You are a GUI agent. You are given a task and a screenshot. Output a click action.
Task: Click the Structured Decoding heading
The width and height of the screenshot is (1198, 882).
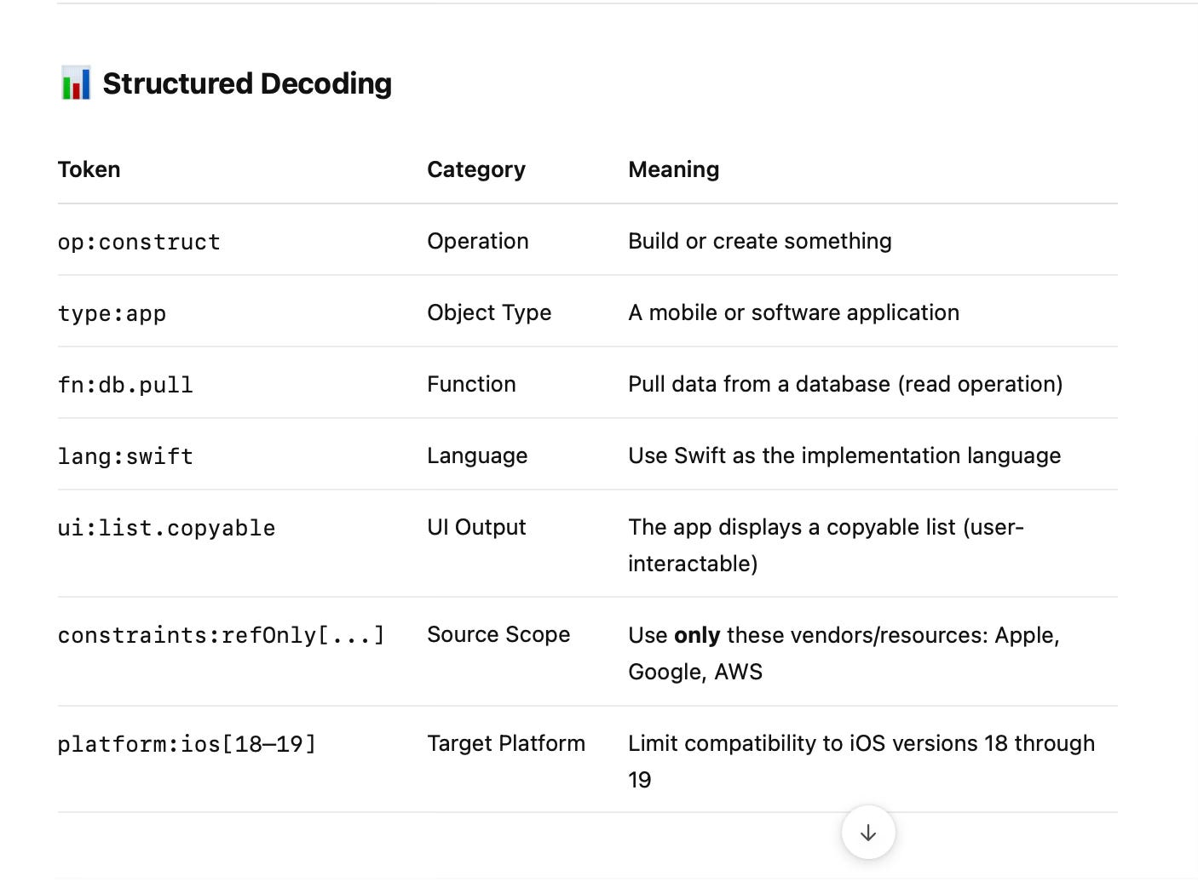pyautogui.click(x=247, y=83)
